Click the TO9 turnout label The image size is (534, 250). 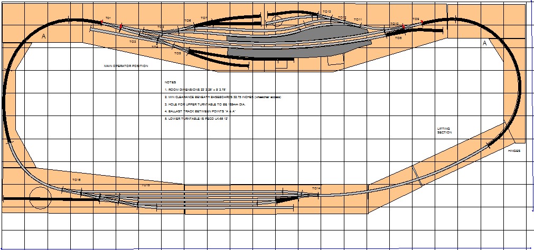pos(416,20)
